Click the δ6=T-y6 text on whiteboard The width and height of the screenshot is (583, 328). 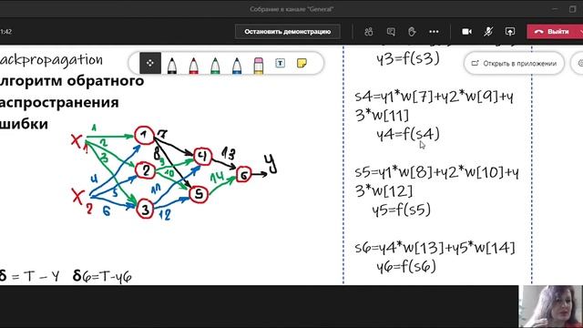tap(102, 276)
